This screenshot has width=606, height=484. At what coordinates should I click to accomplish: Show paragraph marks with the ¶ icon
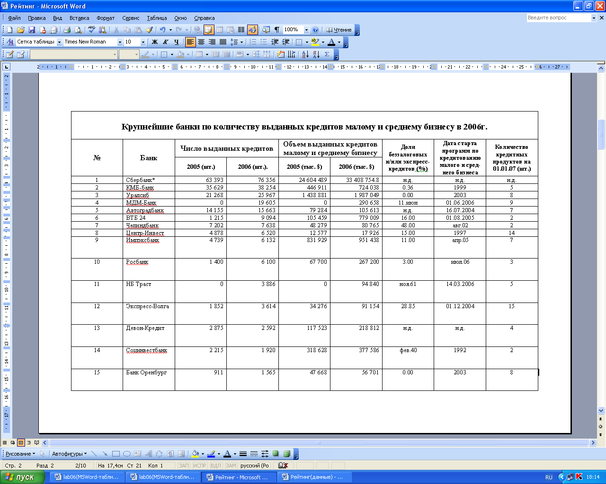coord(277,30)
